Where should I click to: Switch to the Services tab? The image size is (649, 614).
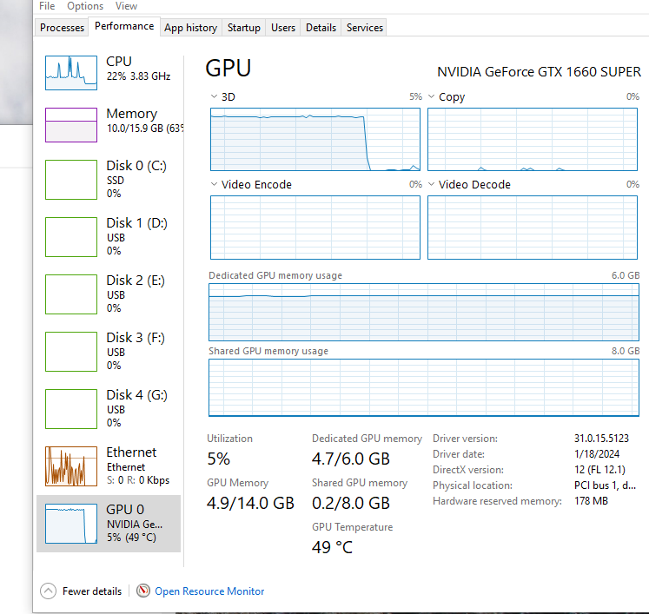(365, 27)
